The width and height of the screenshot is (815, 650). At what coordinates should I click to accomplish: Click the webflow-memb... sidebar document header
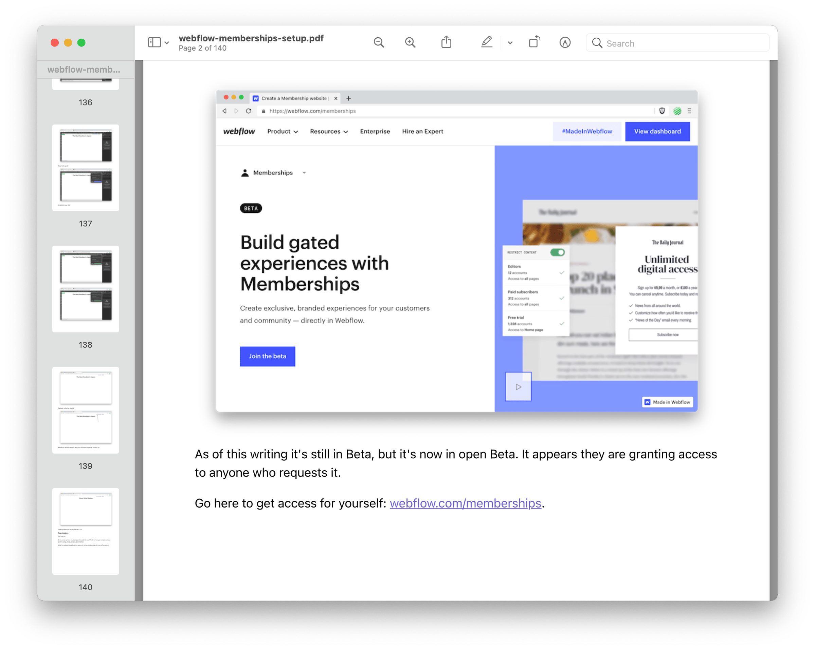coord(84,69)
